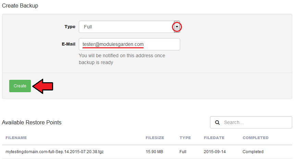
Task: Click the Type select box showing Full
Action: click(x=129, y=27)
